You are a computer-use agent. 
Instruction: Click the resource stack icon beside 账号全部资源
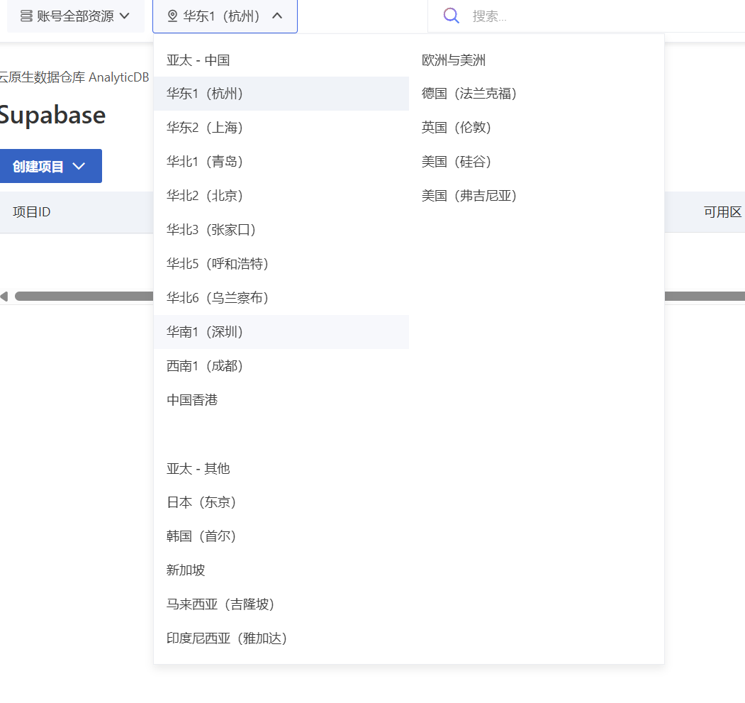point(26,16)
